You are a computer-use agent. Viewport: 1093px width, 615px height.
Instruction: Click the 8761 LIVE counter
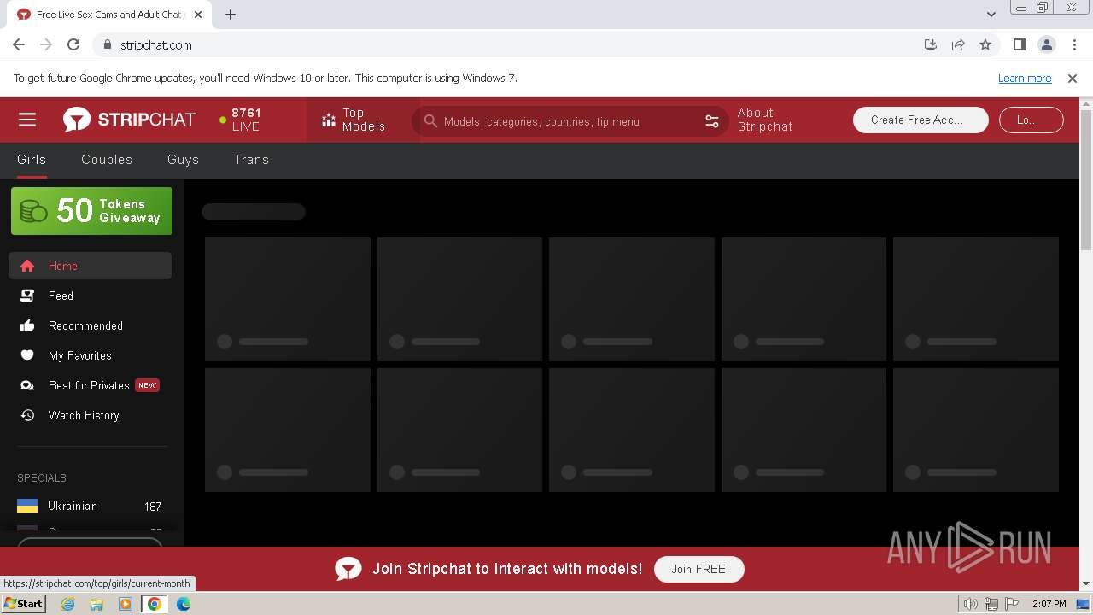point(241,120)
